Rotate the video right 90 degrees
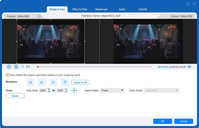The height and width of the screenshot is (128, 199). (x=42, y=82)
